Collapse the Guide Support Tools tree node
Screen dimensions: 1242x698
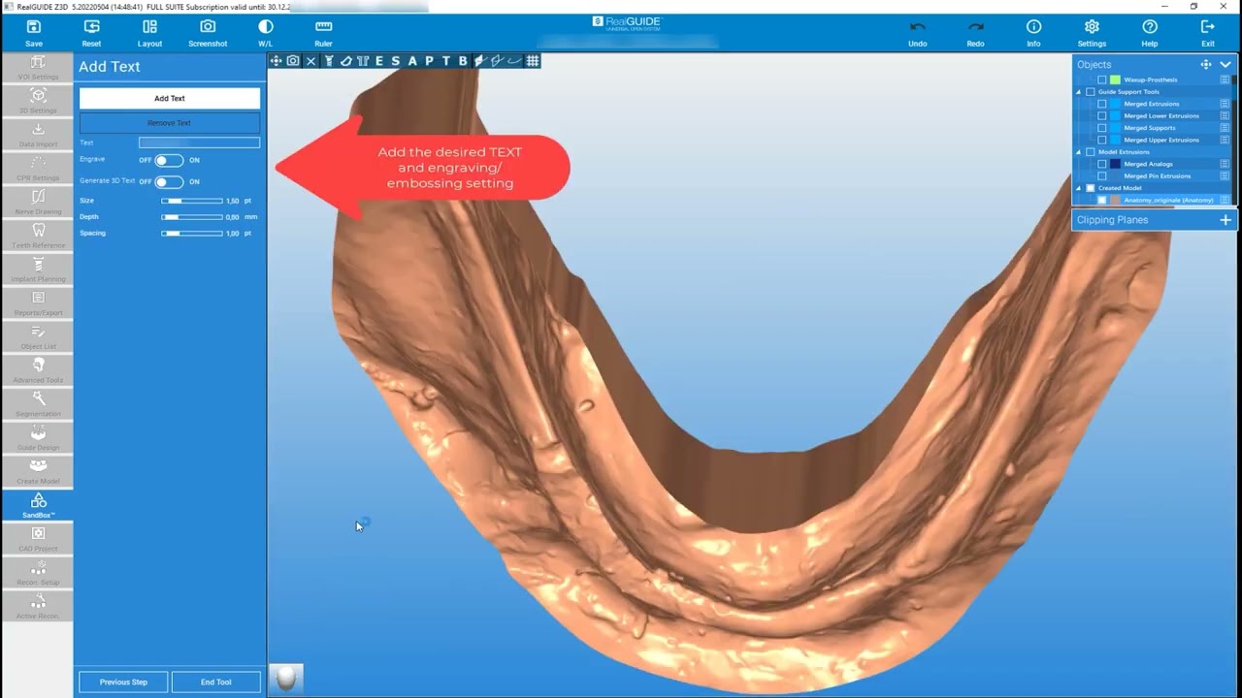1078,92
